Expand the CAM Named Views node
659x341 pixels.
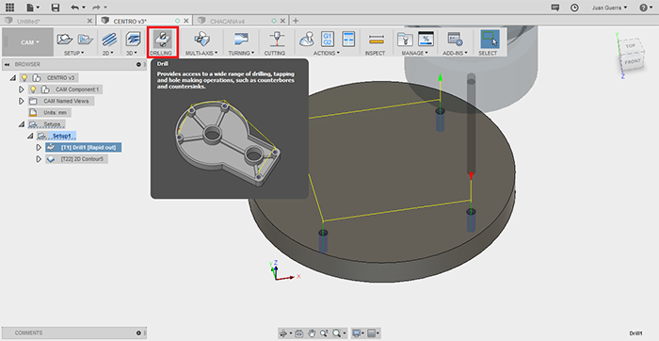coord(22,101)
